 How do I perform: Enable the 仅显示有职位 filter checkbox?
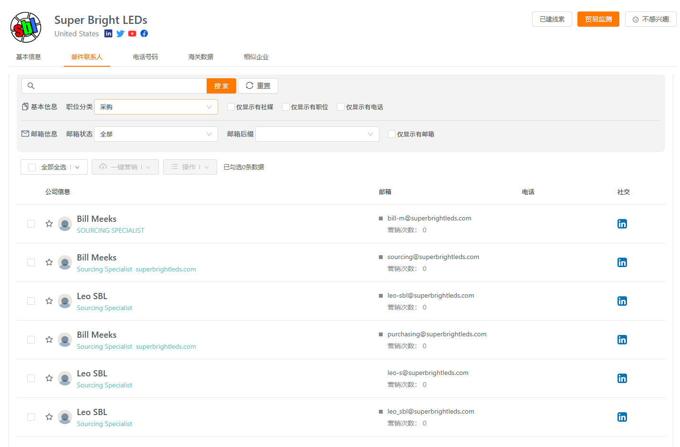click(286, 107)
